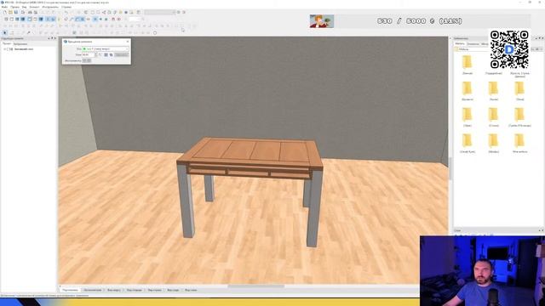
Task: Select the root item in the structure tree
Action: tap(23, 49)
